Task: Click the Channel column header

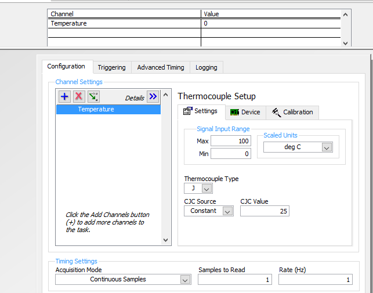Action: (x=124, y=14)
